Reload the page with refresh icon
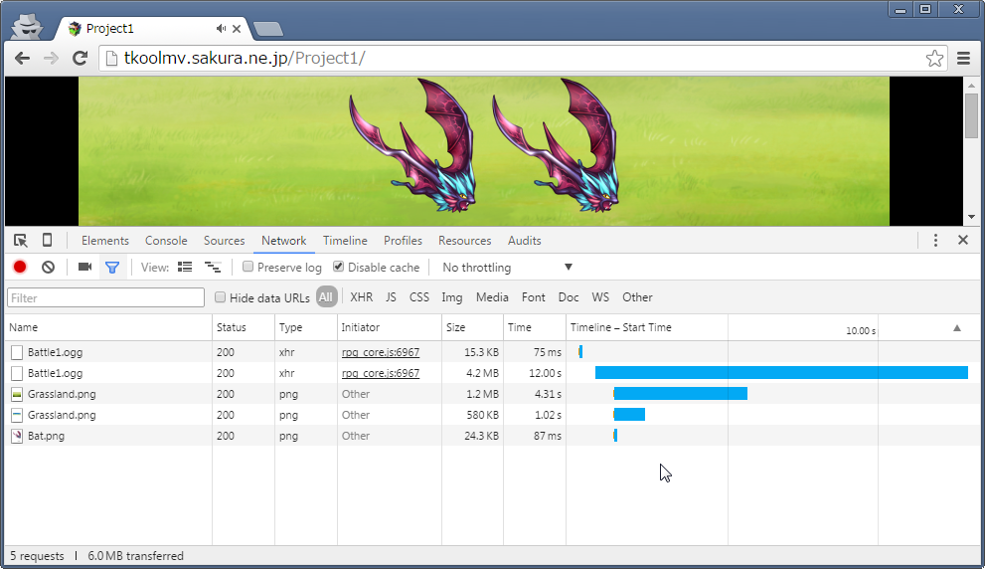 (x=80, y=59)
